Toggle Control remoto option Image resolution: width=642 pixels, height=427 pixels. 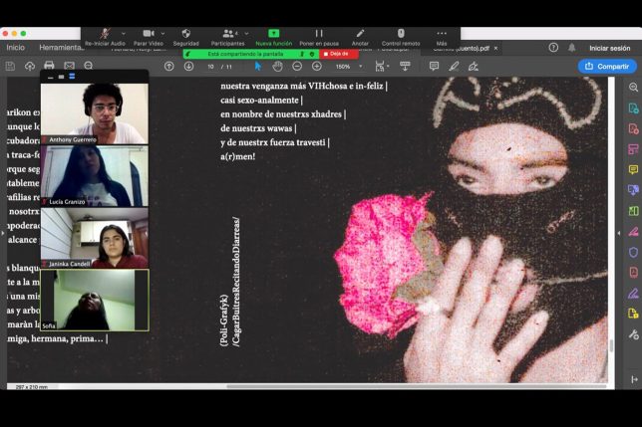(401, 33)
